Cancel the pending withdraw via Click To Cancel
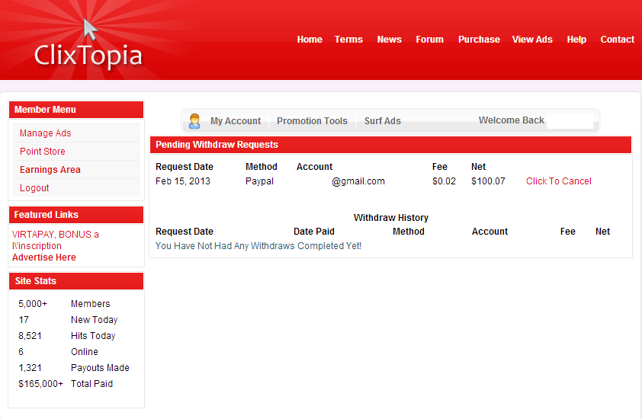This screenshot has width=642, height=419. pos(558,181)
